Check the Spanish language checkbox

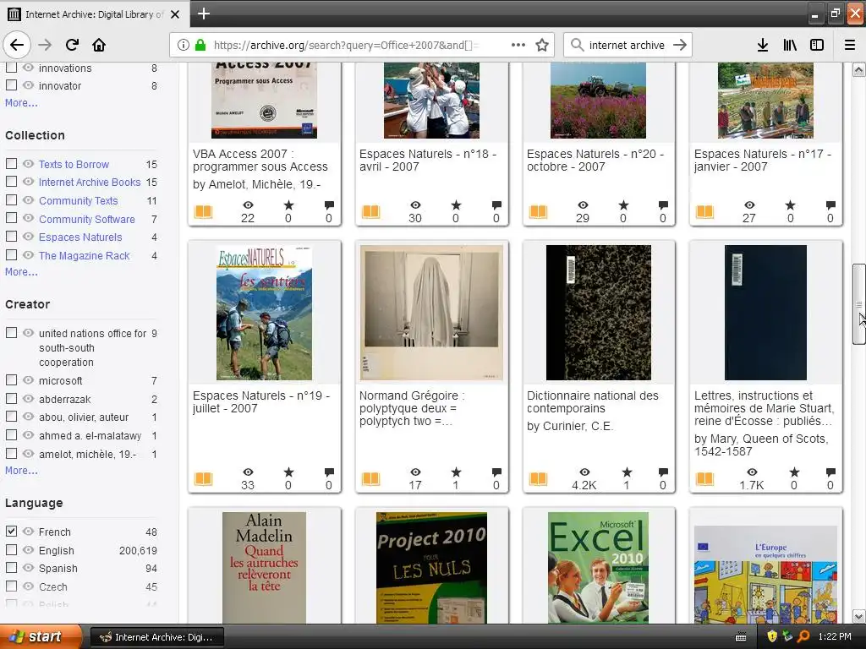pyautogui.click(x=11, y=567)
